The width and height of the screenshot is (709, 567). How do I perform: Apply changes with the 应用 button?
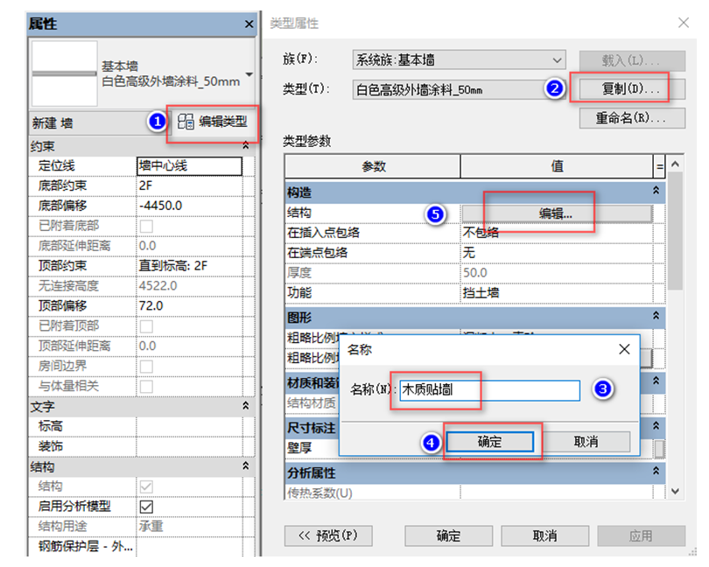coord(641,536)
